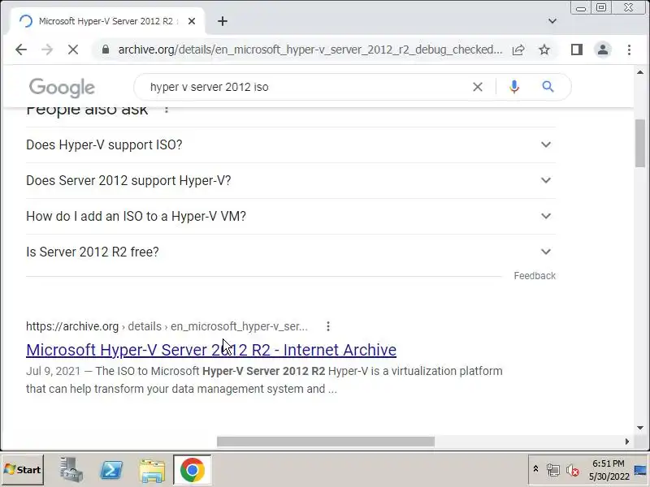Click the Google search magnifier button
The image size is (650, 487).
pos(548,87)
